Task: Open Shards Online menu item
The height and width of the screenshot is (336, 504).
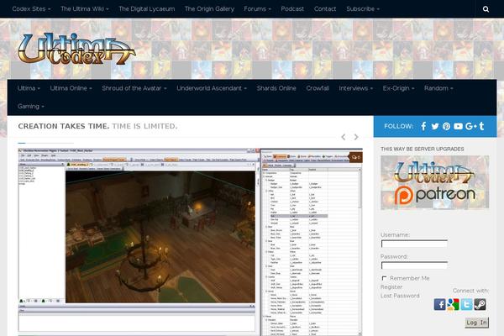Action: pyautogui.click(x=276, y=88)
